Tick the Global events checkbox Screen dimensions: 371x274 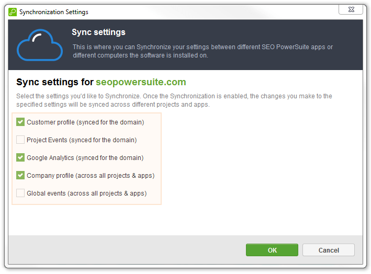pyautogui.click(x=20, y=193)
